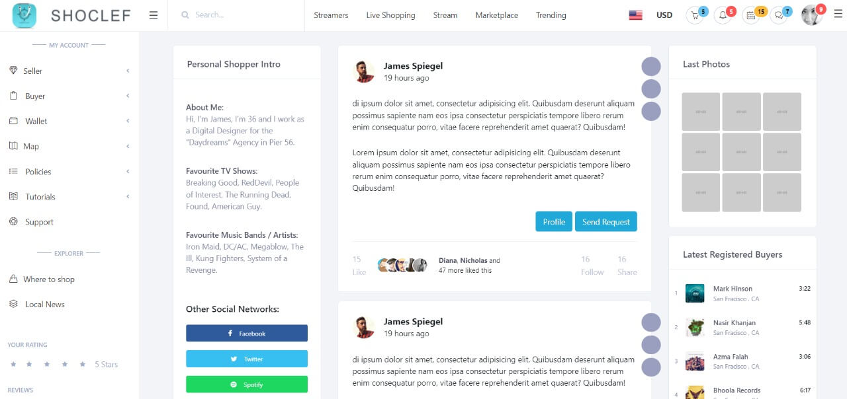Screen dimensions: 847x399
Task: Click the US flag language icon
Action: (x=635, y=15)
